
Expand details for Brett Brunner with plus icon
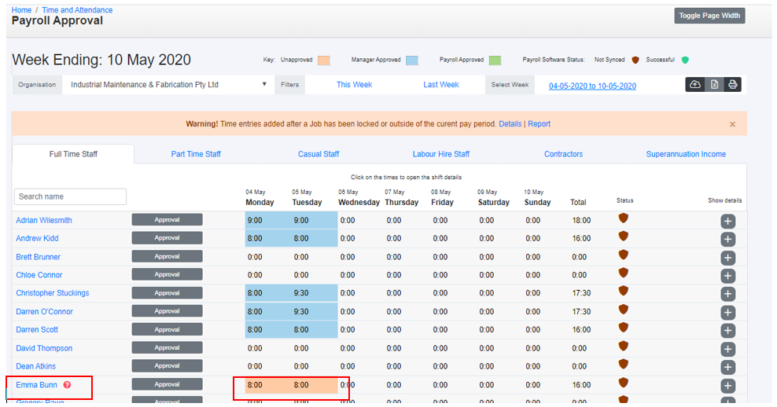(727, 258)
